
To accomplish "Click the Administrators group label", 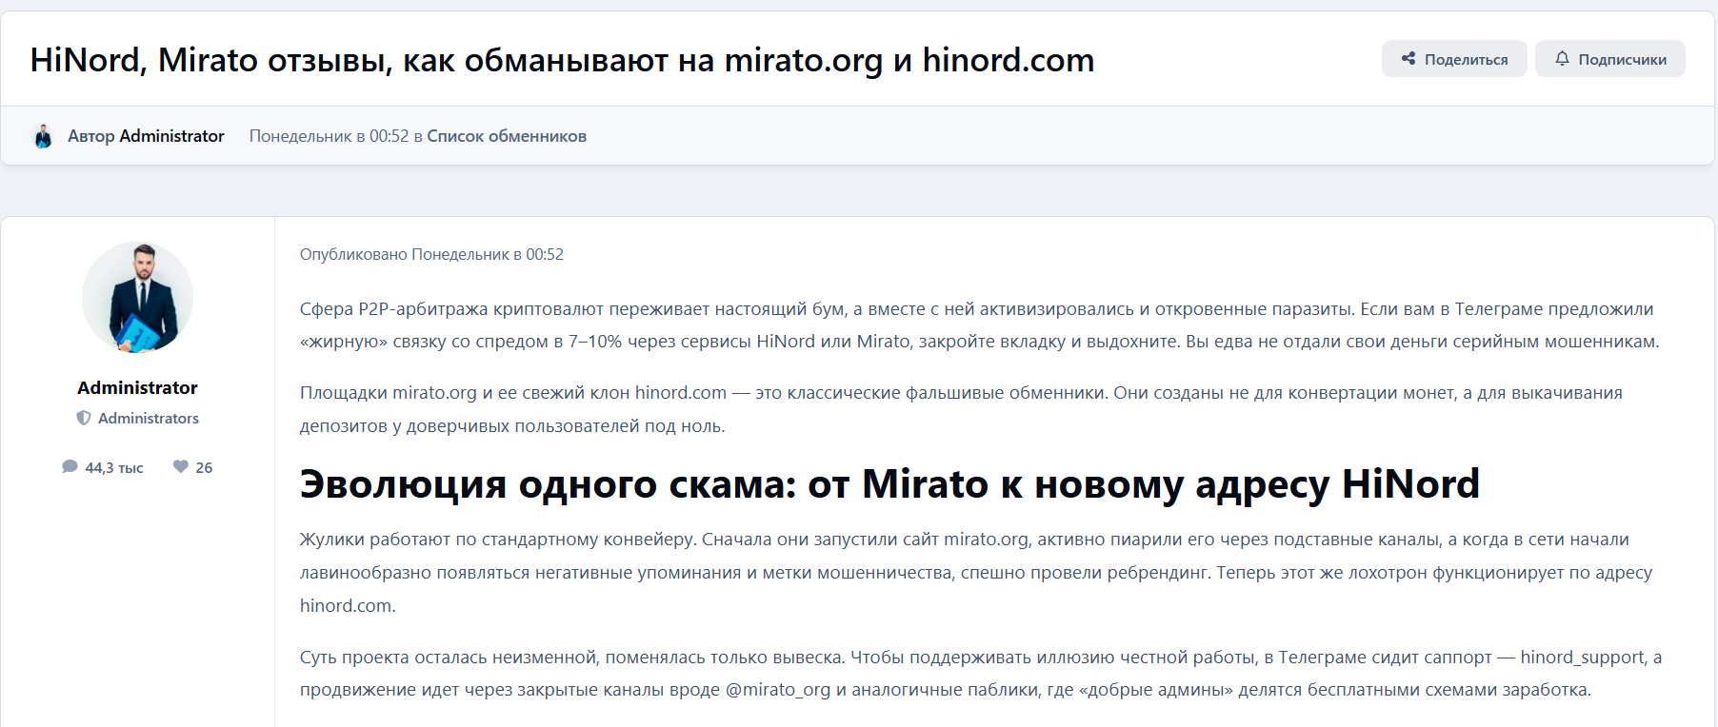I will [x=149, y=418].
